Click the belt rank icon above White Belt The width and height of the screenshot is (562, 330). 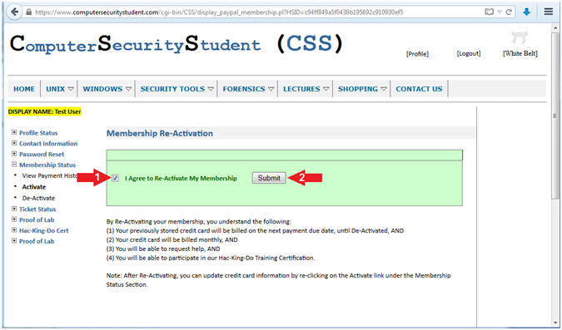(x=520, y=37)
